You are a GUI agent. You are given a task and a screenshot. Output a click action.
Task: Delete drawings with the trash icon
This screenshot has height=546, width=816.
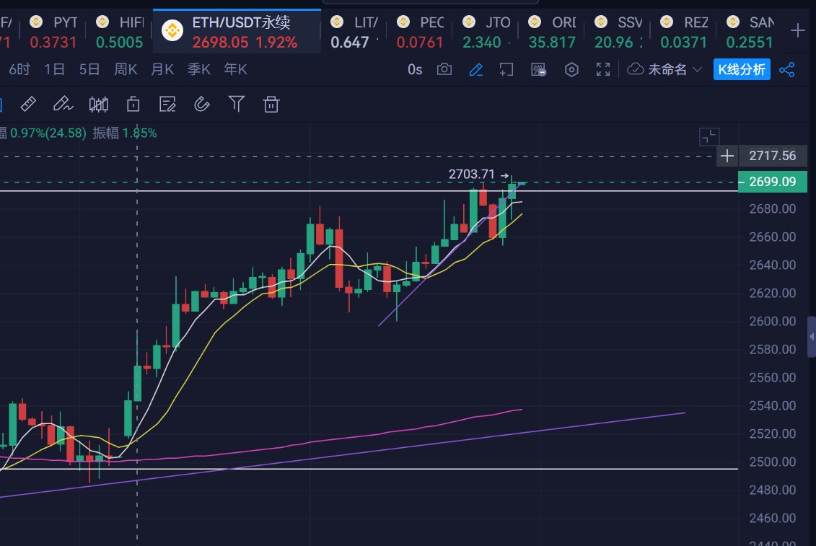point(271,104)
